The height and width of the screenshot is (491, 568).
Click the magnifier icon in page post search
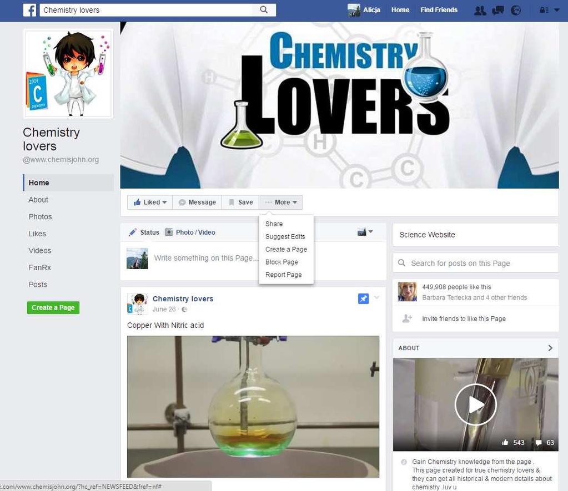click(402, 263)
